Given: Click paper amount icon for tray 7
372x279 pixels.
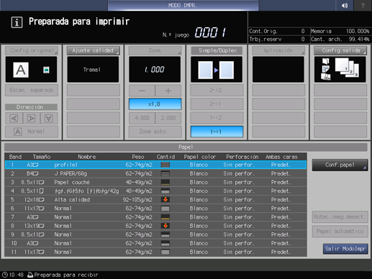Looking at the screenshot, I should tap(165, 217).
